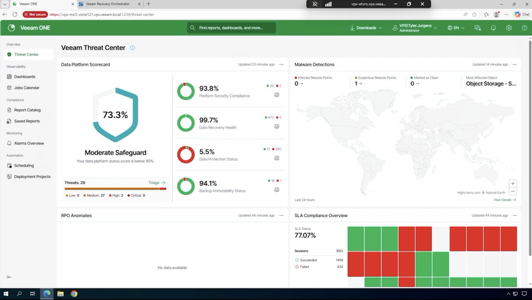Click the Triage link
This screenshot has width=532, height=300.
157,183
